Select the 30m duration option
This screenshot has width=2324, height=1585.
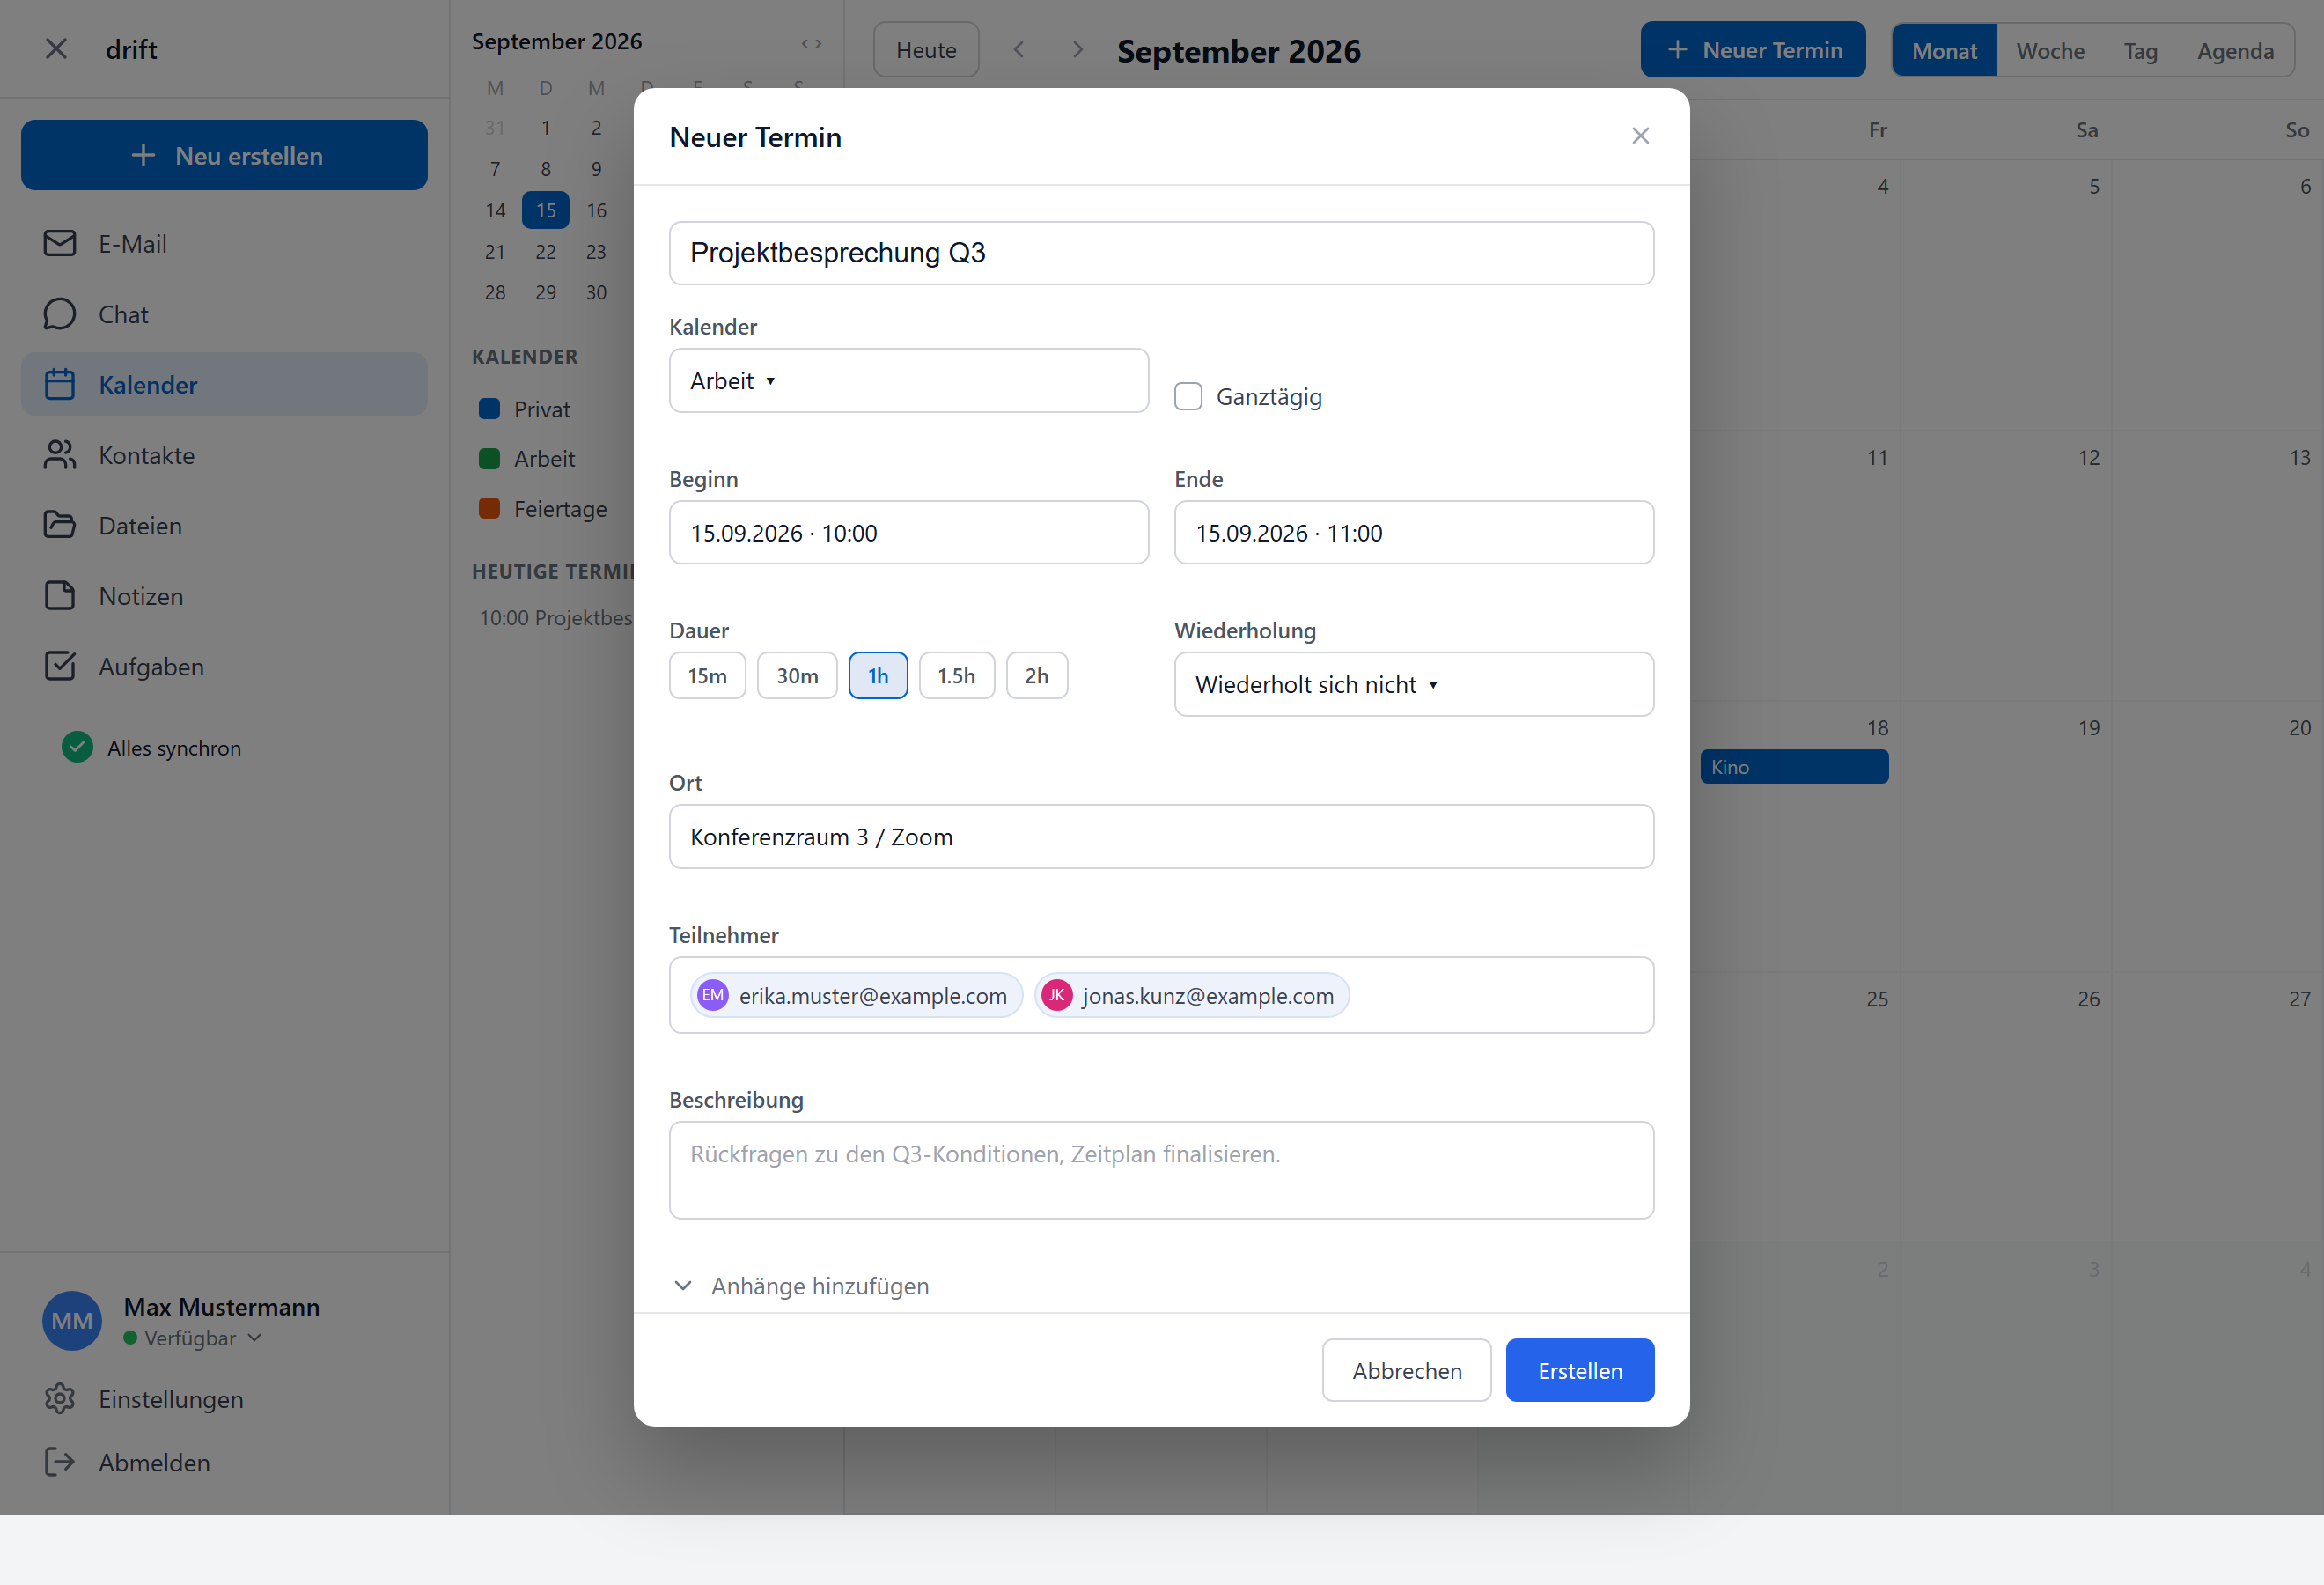[797, 676]
